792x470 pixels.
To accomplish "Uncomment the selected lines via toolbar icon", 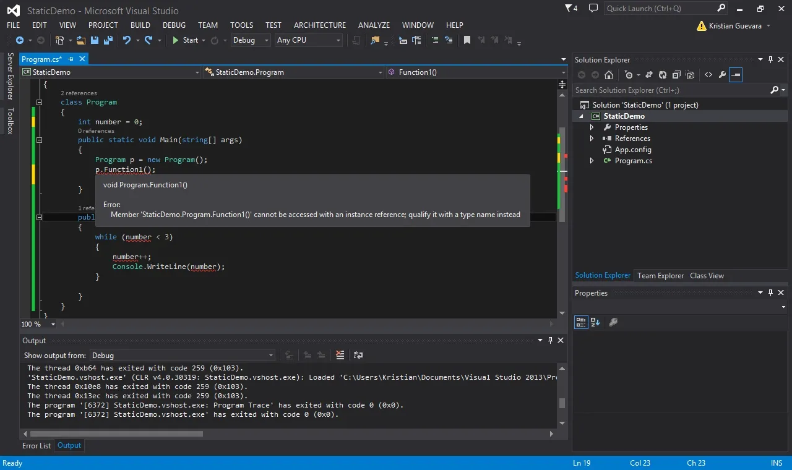I will click(x=449, y=40).
